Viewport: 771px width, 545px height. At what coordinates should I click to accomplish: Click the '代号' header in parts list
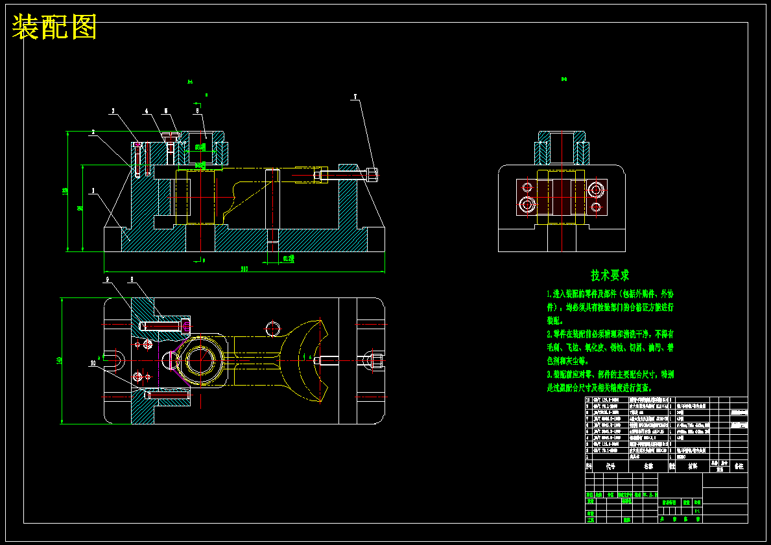(x=611, y=466)
